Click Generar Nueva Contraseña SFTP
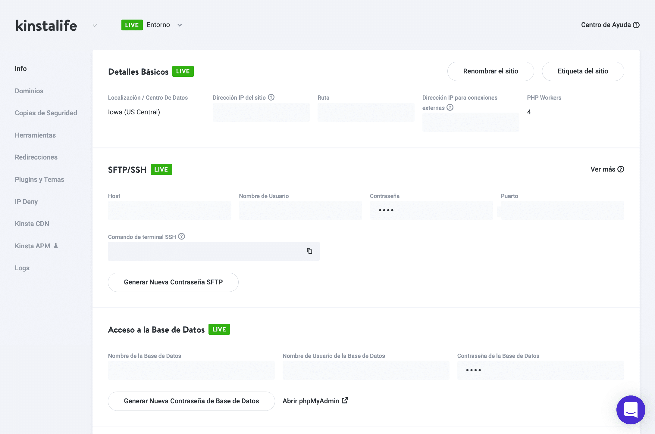655x434 pixels. coord(173,282)
